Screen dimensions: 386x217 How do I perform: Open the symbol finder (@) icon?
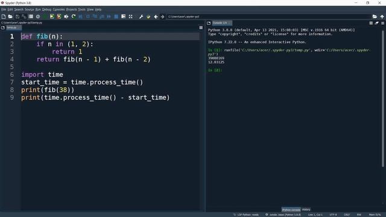[x=38, y=16]
